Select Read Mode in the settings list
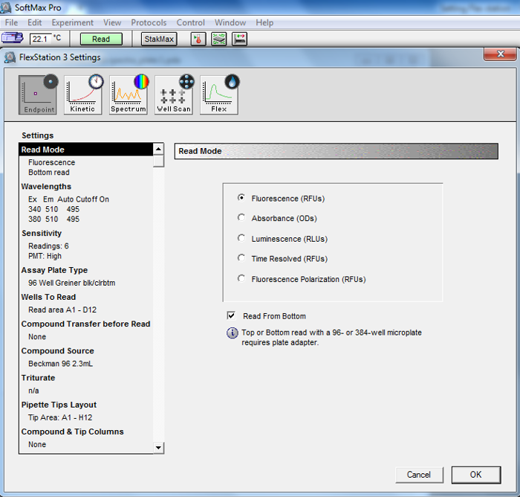 click(x=86, y=150)
